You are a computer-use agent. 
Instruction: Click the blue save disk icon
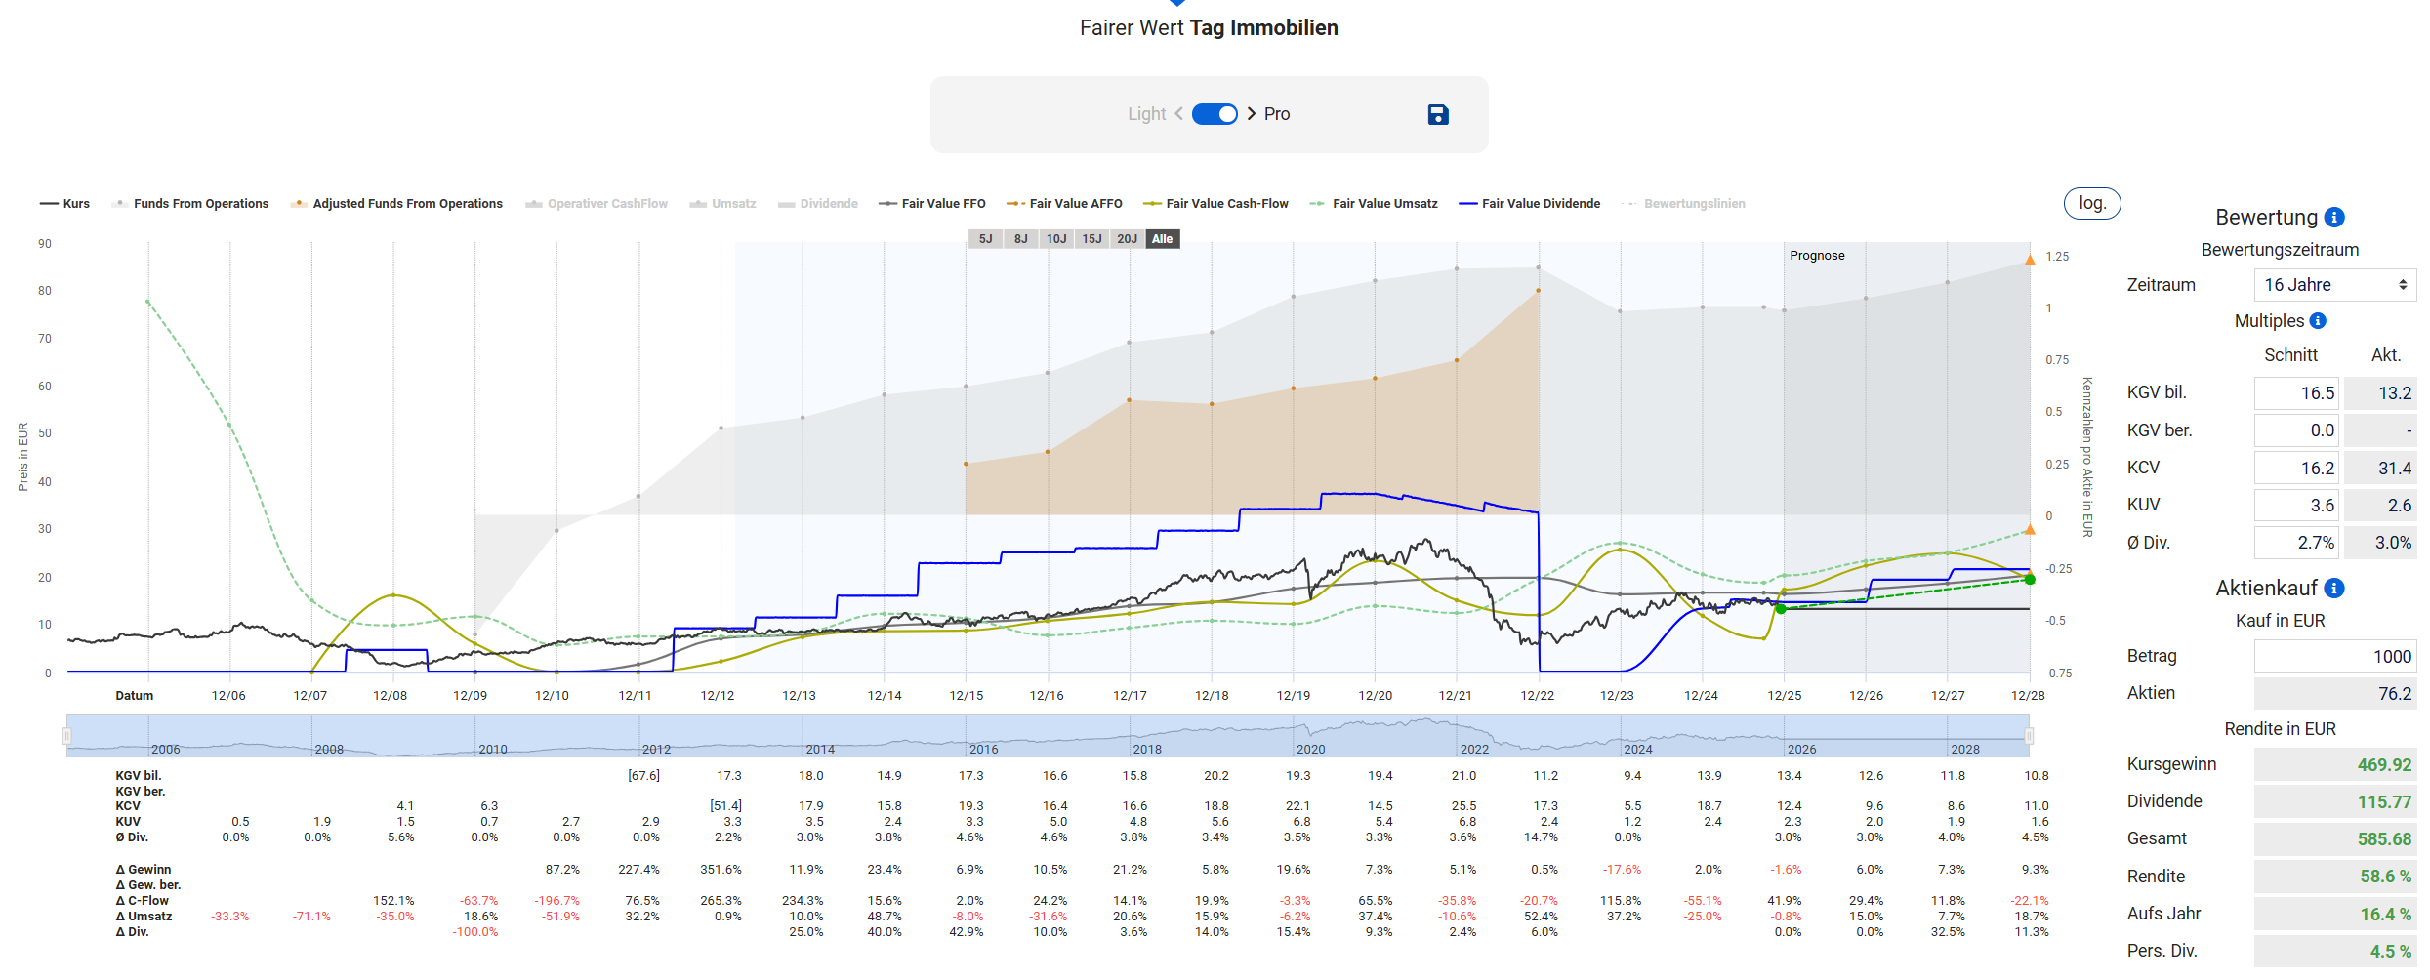tap(1437, 115)
